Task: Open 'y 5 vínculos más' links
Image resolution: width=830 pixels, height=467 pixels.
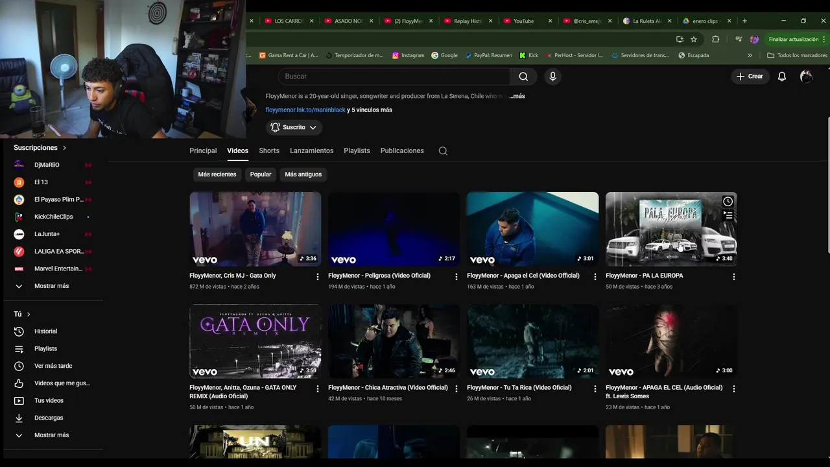Action: 370,110
